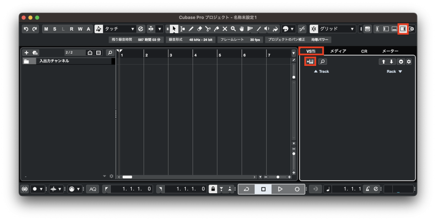The image size is (436, 221).
Task: Open the color selection dropdown arrow
Action: (292, 29)
